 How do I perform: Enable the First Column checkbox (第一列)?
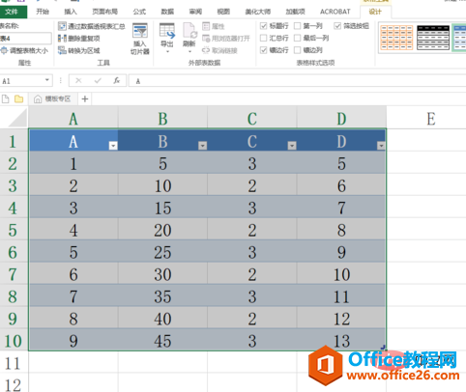298,26
